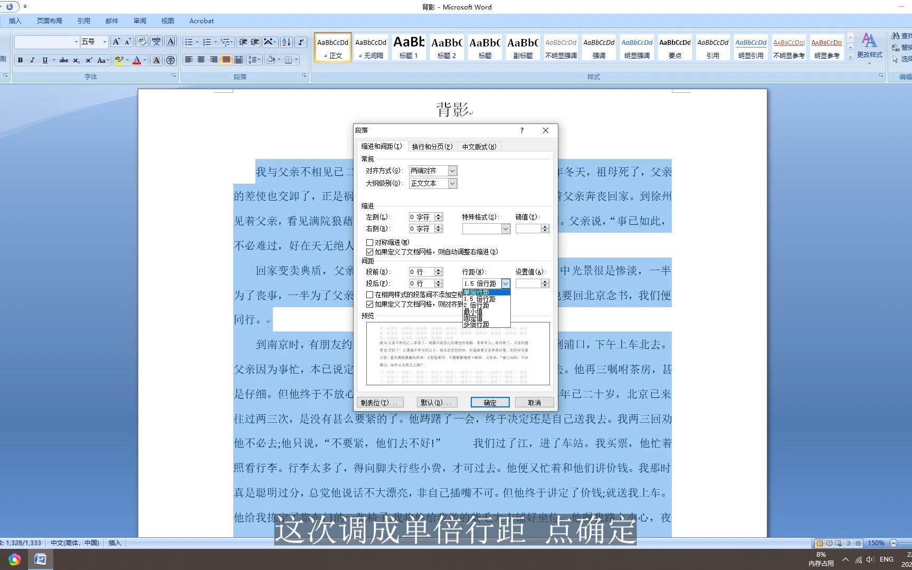
Task: Open the 大纲级别 outline level dropdown
Action: tap(452, 183)
